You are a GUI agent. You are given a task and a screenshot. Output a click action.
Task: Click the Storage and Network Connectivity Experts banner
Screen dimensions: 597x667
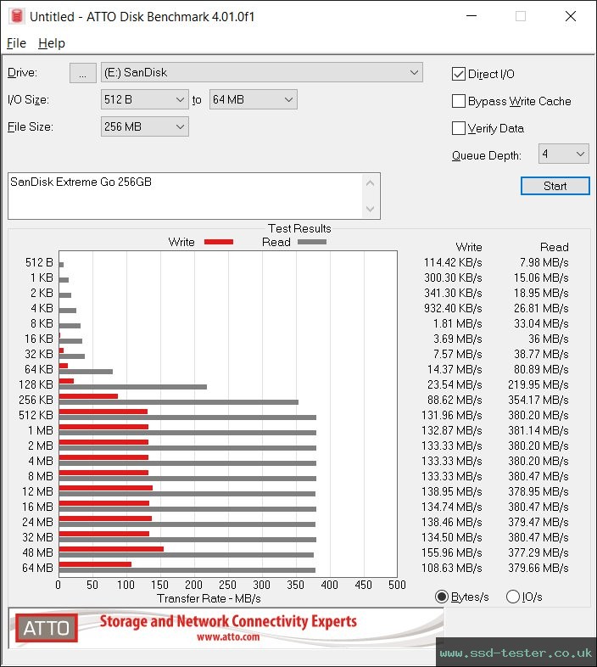[228, 621]
